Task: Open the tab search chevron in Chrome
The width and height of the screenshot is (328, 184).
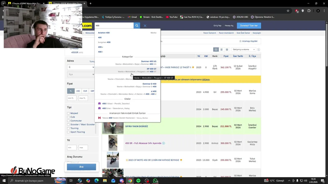Action: [x=3, y=4]
